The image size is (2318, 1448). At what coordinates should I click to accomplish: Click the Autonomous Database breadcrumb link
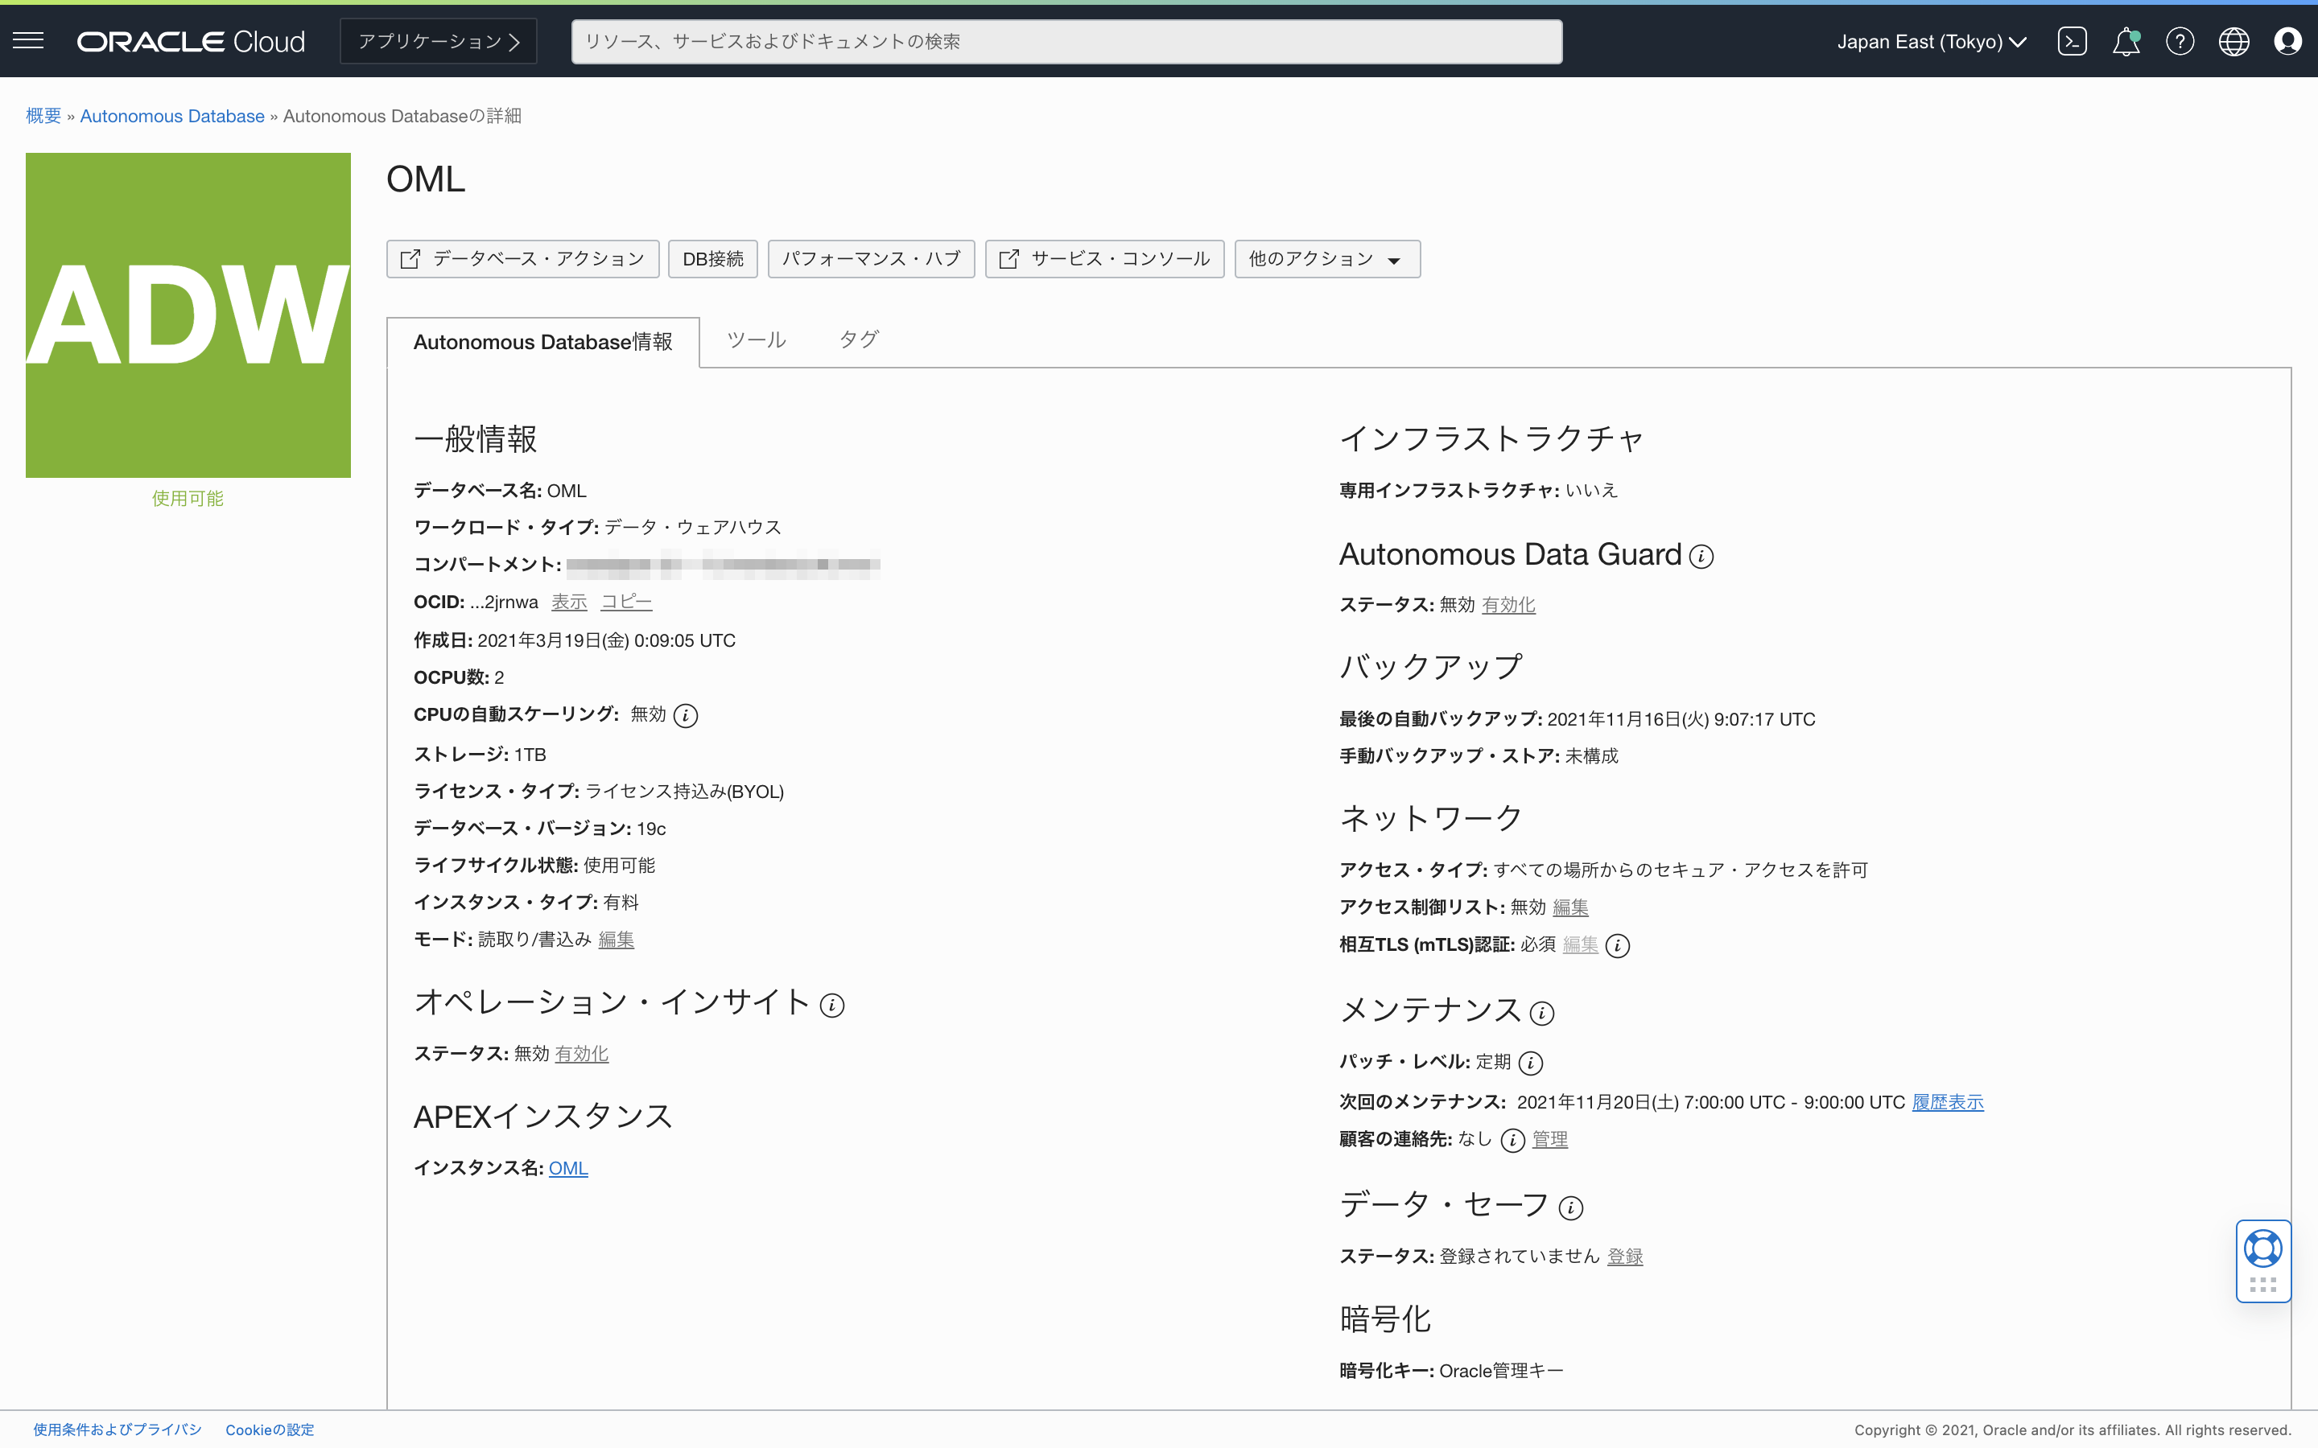(172, 116)
